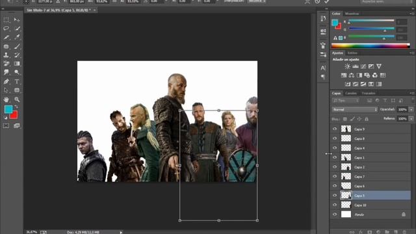Image resolution: width=416 pixels, height=234 pixels.
Task: Open the Normal blend mode dropdown
Action: click(354, 110)
